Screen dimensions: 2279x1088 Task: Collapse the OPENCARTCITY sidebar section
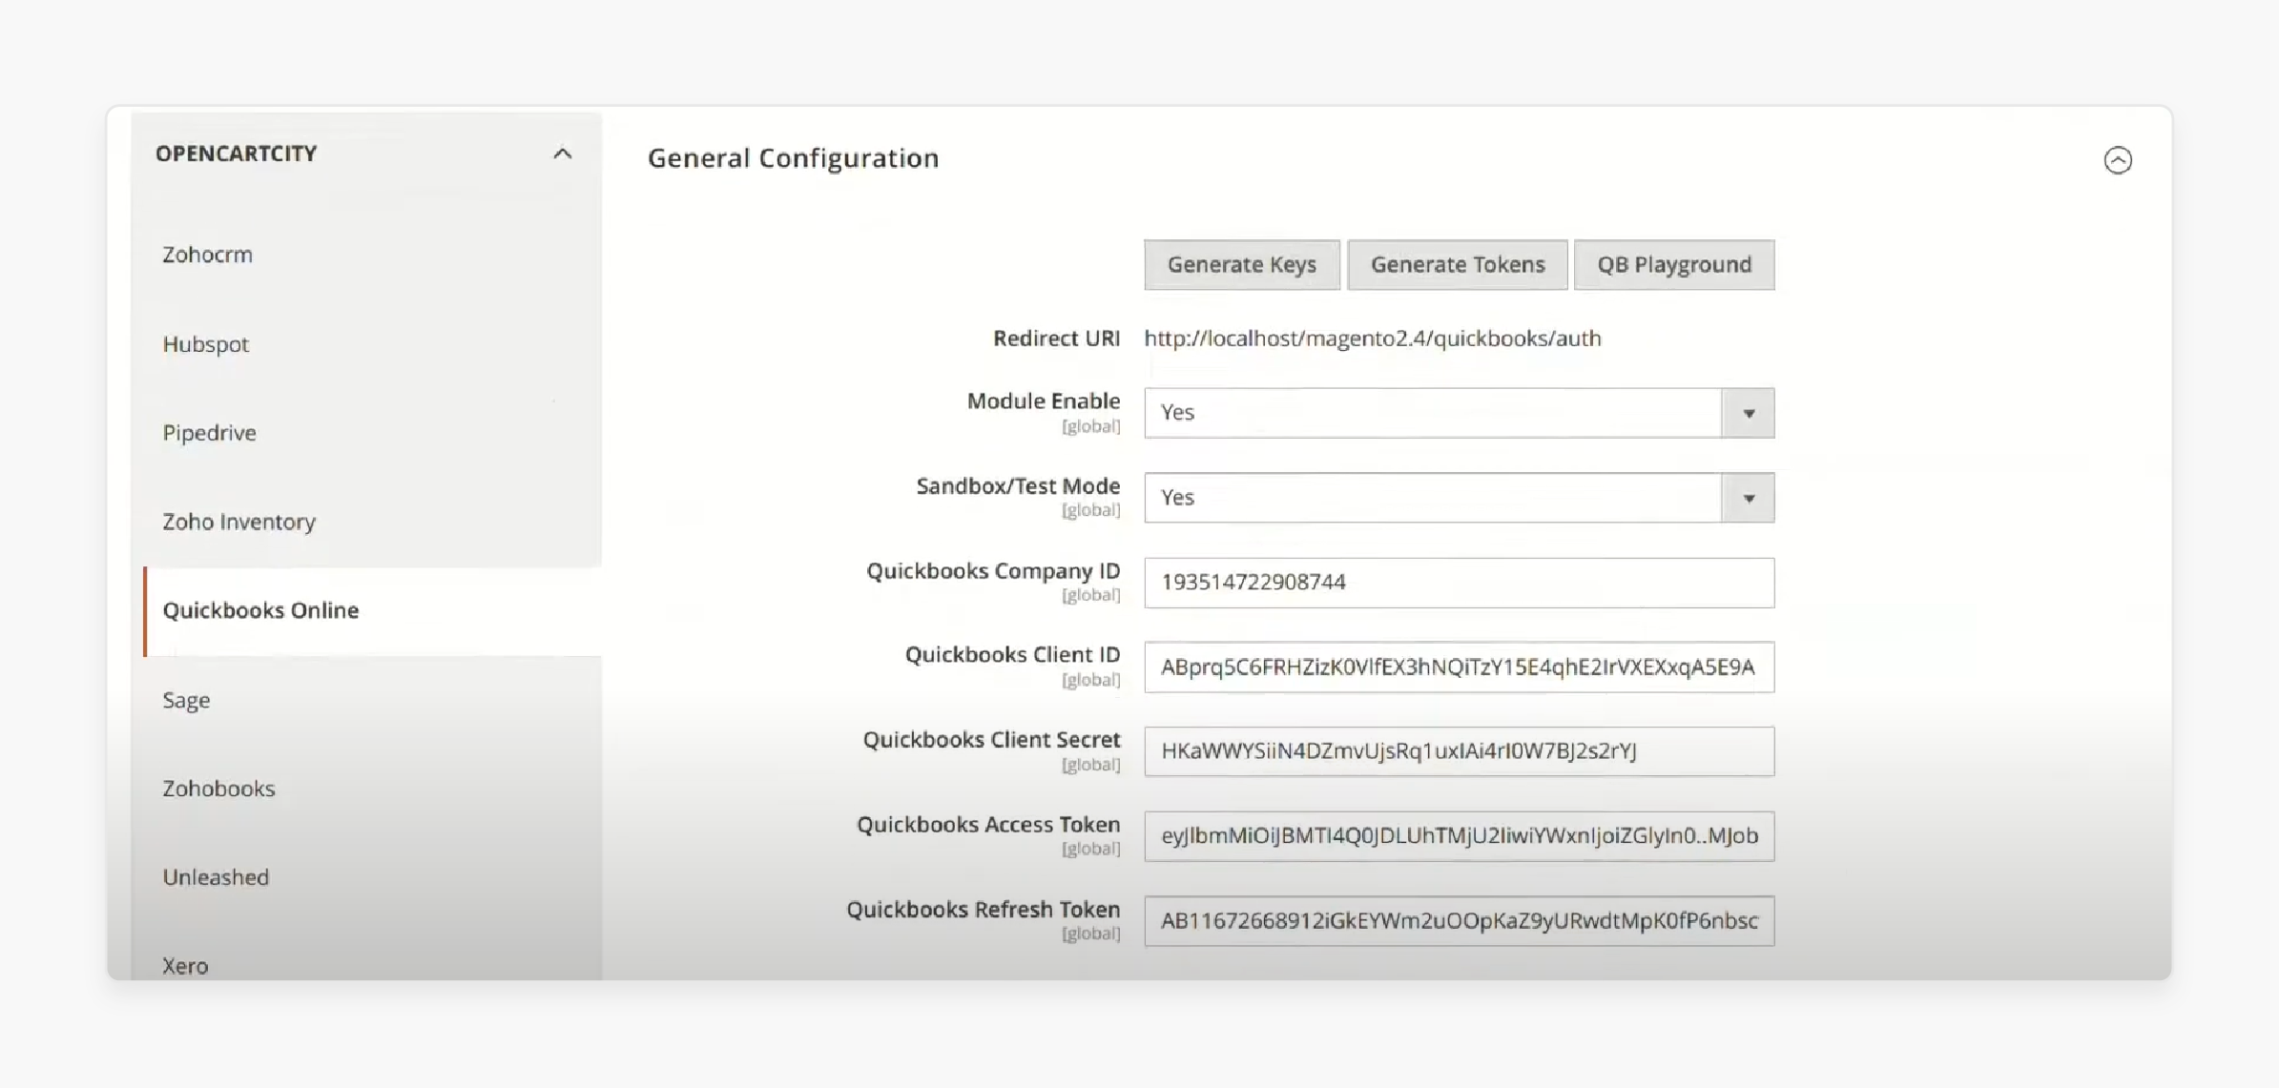[x=562, y=154]
